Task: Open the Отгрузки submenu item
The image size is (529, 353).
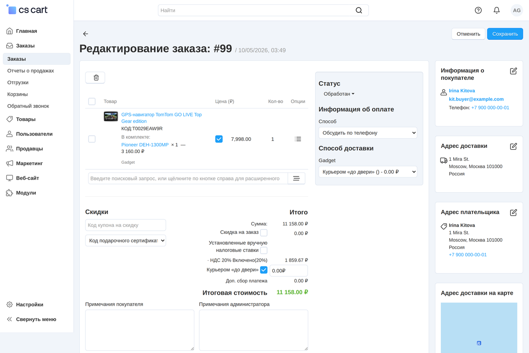Action: click(x=18, y=83)
